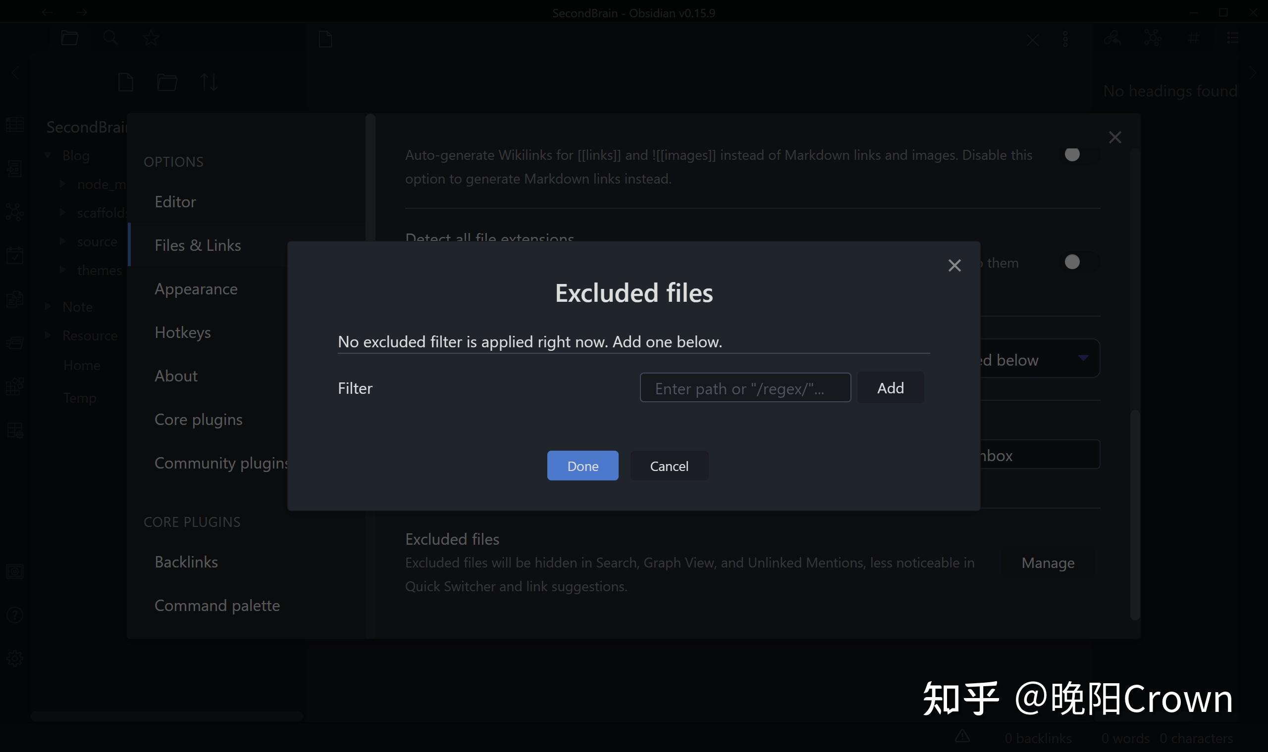Image resolution: width=1268 pixels, height=752 pixels.
Task: Toggle the Detect all file extensions switch
Action: [1078, 262]
